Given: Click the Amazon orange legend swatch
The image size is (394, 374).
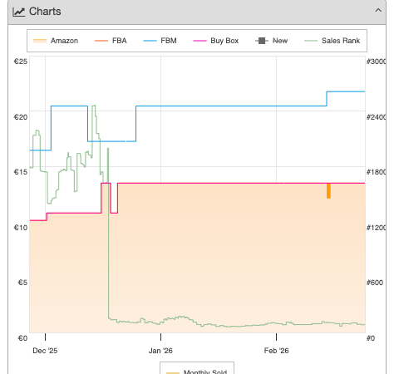Looking at the screenshot, I should pyautogui.click(x=40, y=41).
